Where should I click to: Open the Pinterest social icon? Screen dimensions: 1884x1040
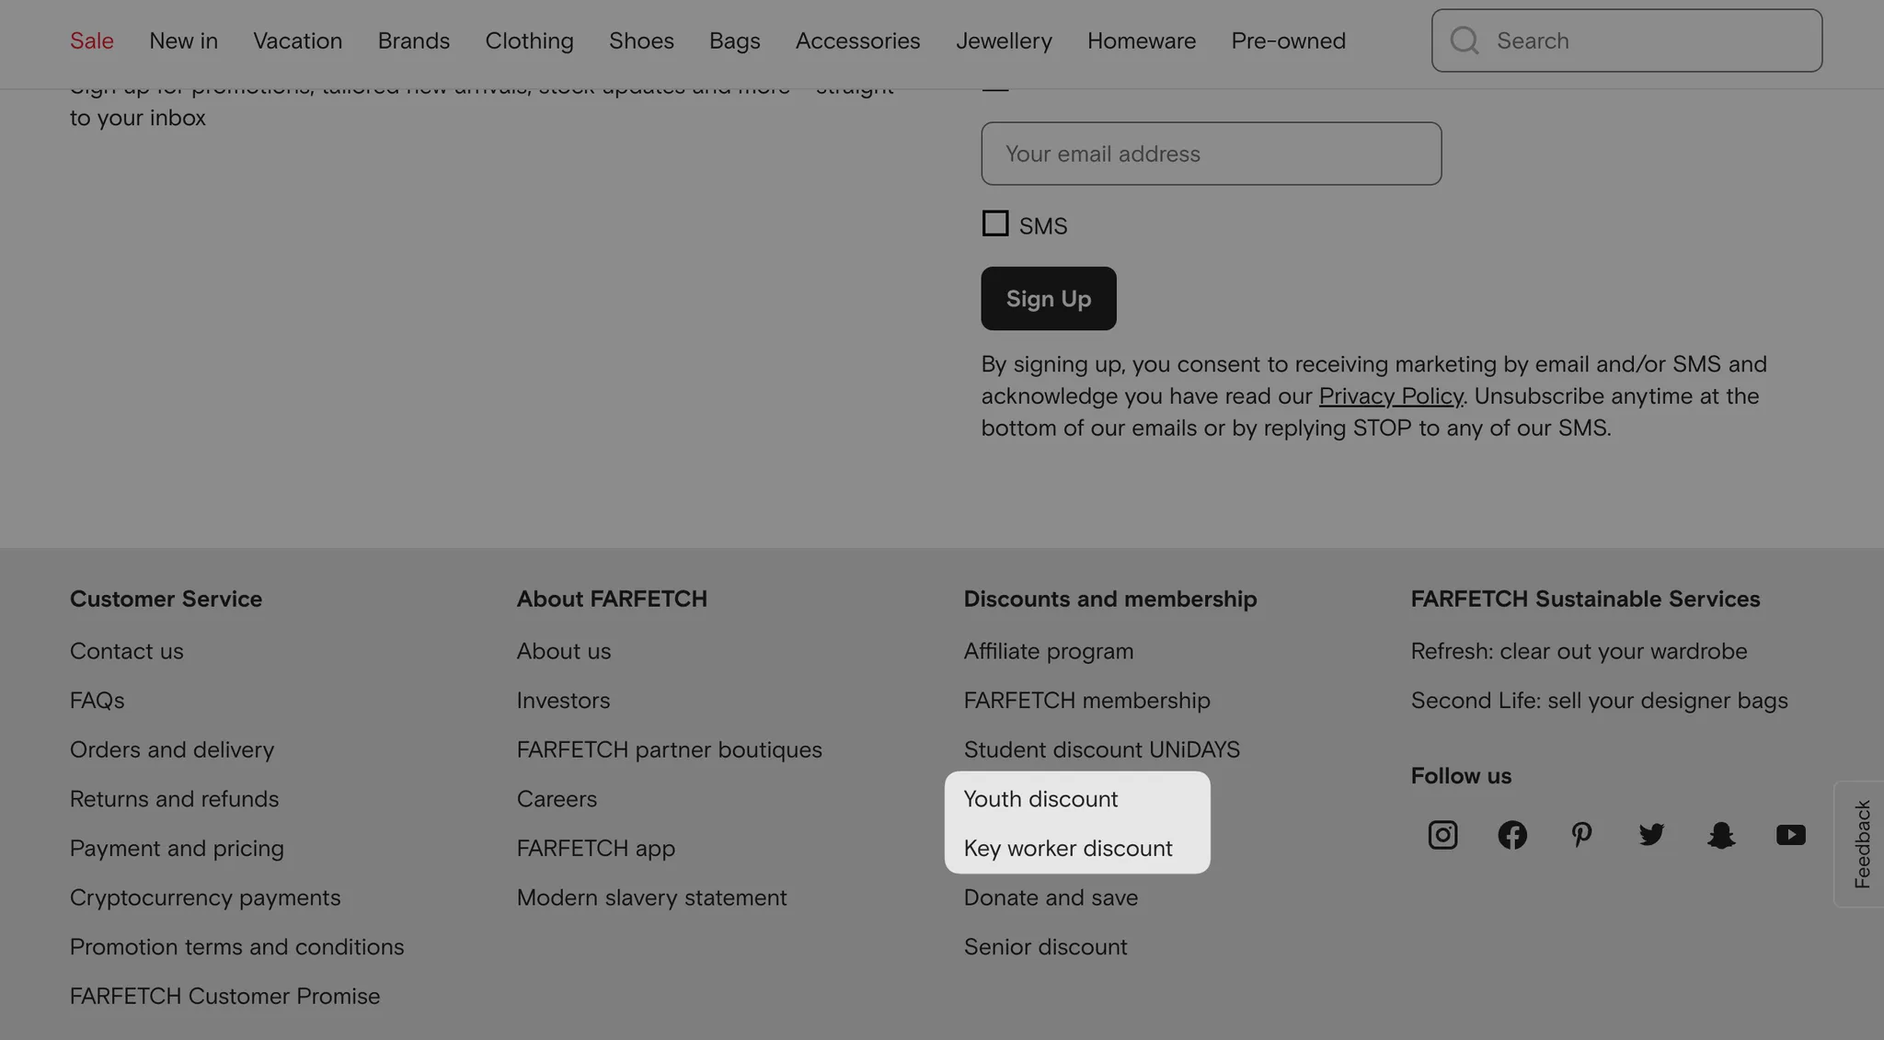click(1581, 834)
